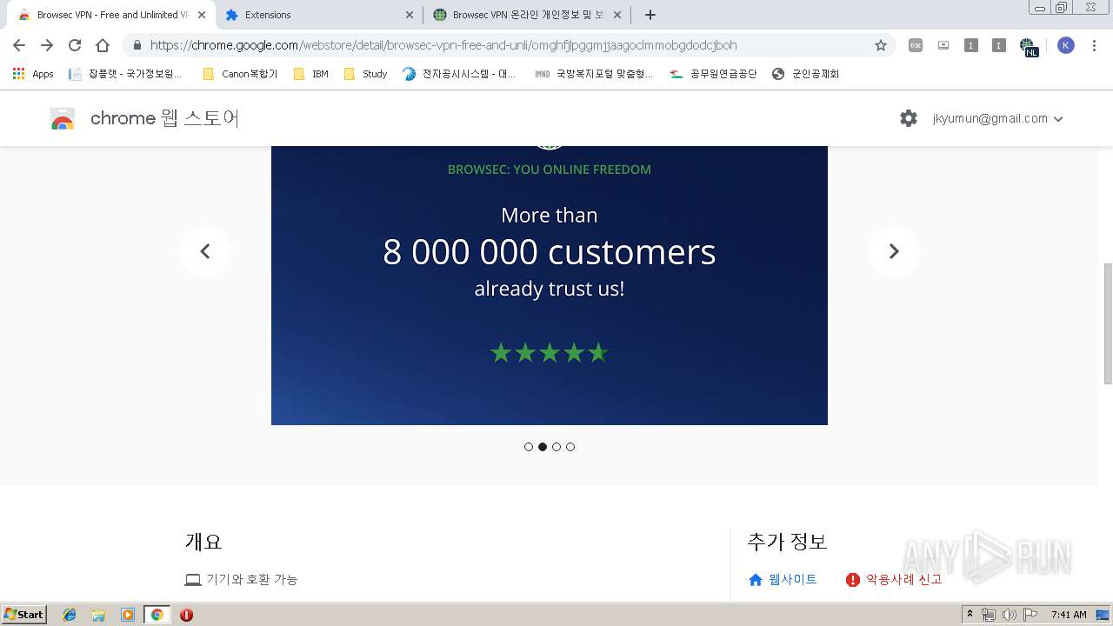Open the browser home page

click(x=103, y=45)
